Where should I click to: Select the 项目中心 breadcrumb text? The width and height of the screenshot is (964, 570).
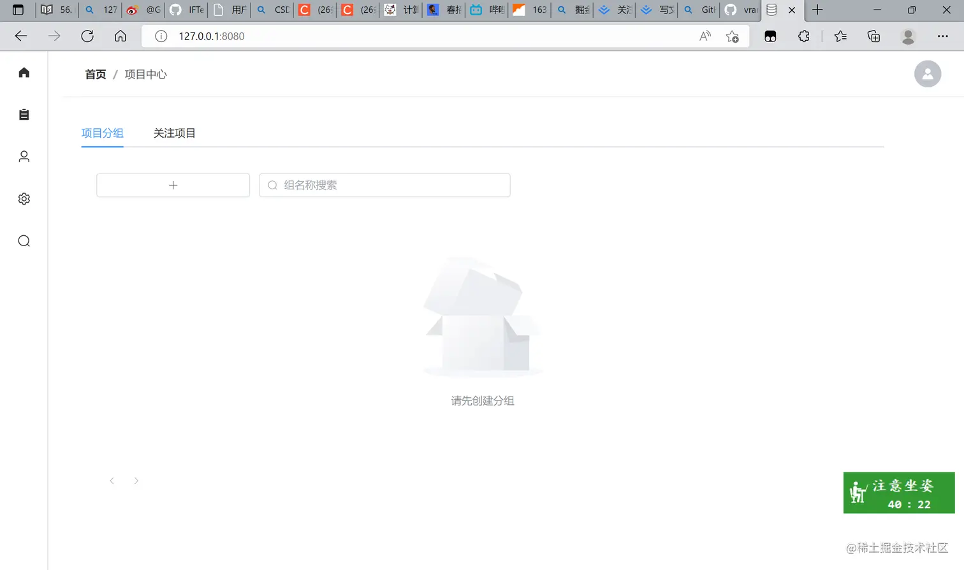coord(145,75)
